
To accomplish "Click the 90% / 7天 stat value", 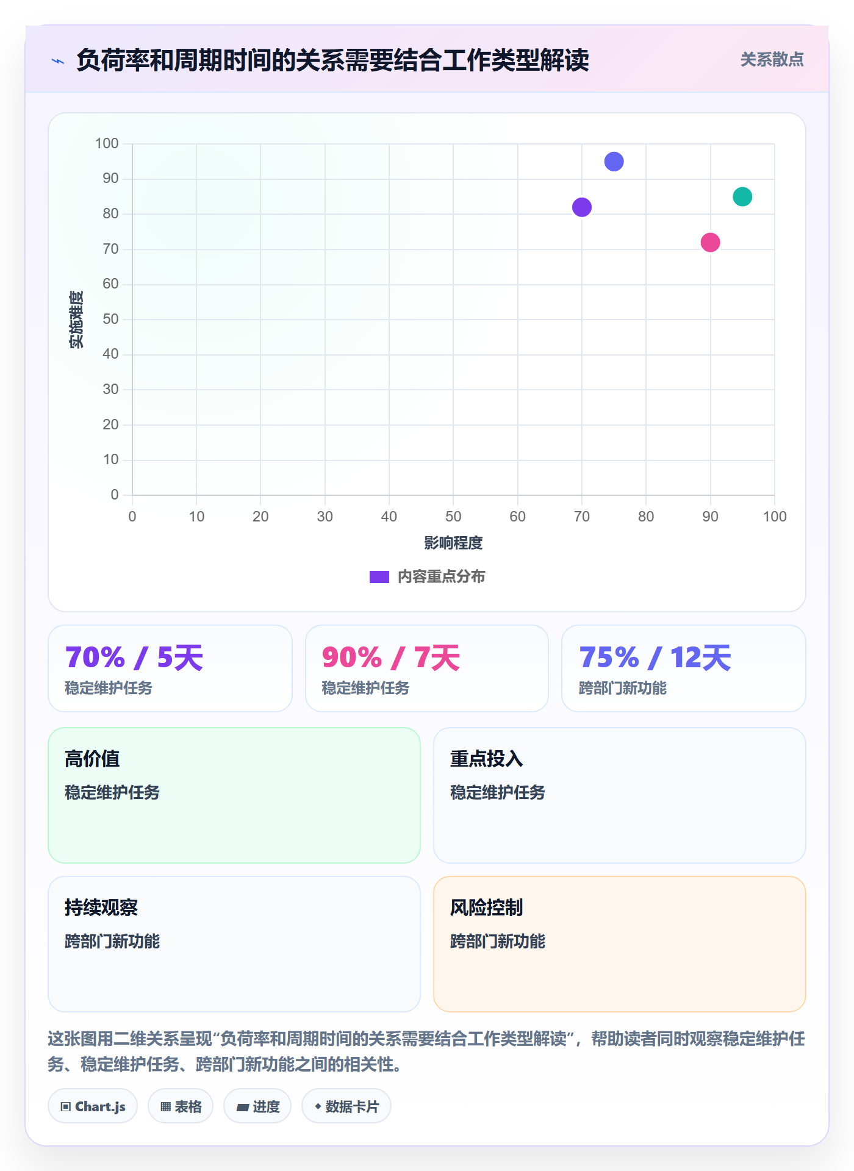I will coord(391,657).
